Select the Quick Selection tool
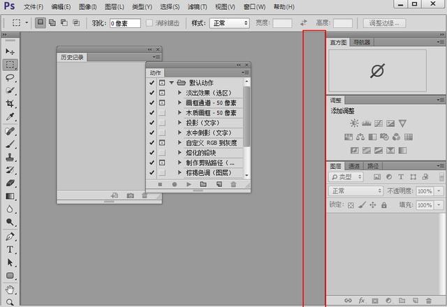 click(x=10, y=91)
